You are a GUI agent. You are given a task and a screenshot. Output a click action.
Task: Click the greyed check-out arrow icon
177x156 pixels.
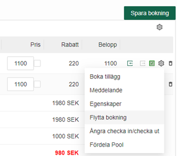click(143, 63)
